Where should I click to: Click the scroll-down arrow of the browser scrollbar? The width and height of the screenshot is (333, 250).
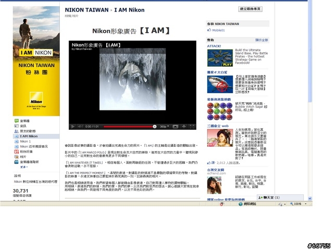(x=310, y=198)
